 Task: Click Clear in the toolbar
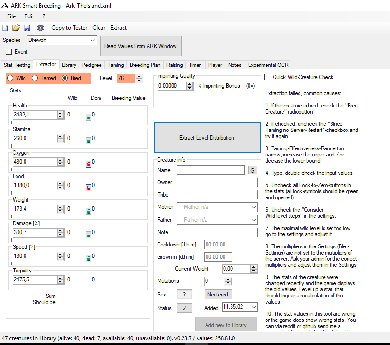[99, 28]
